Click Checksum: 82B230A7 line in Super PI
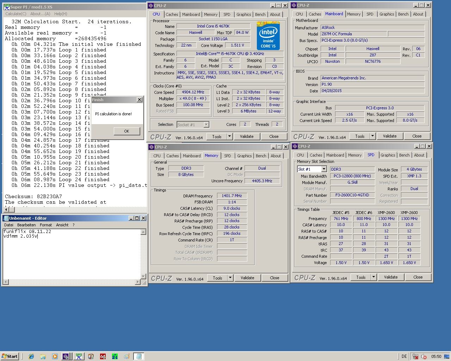The image size is (451, 361). tap(33, 196)
